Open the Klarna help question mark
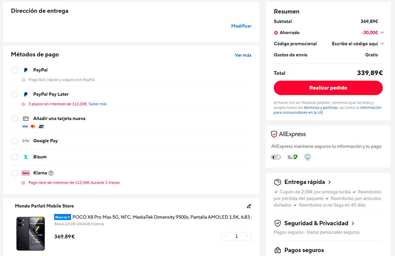Viewport: 395px width, 256px height. 51,173
